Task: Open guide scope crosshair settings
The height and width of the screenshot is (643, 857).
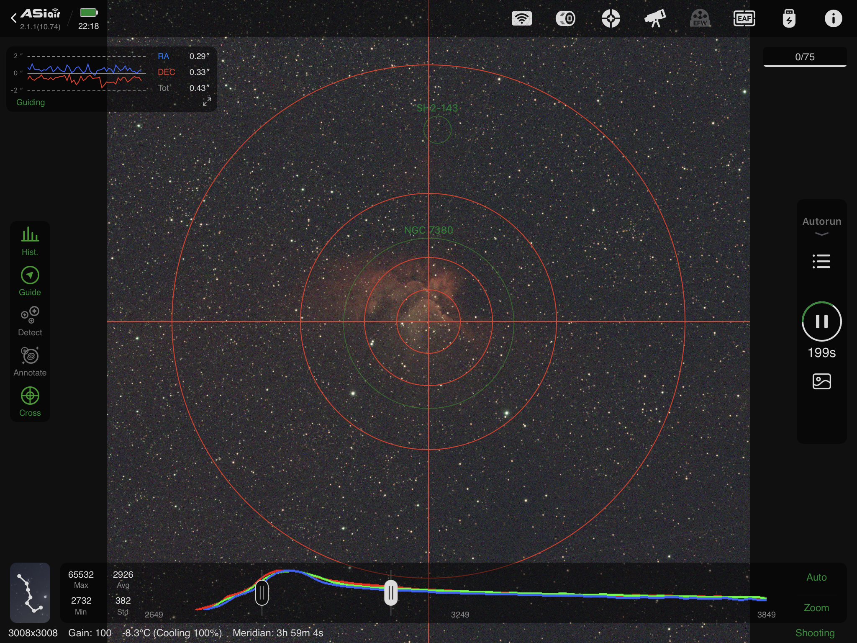Action: point(611,19)
